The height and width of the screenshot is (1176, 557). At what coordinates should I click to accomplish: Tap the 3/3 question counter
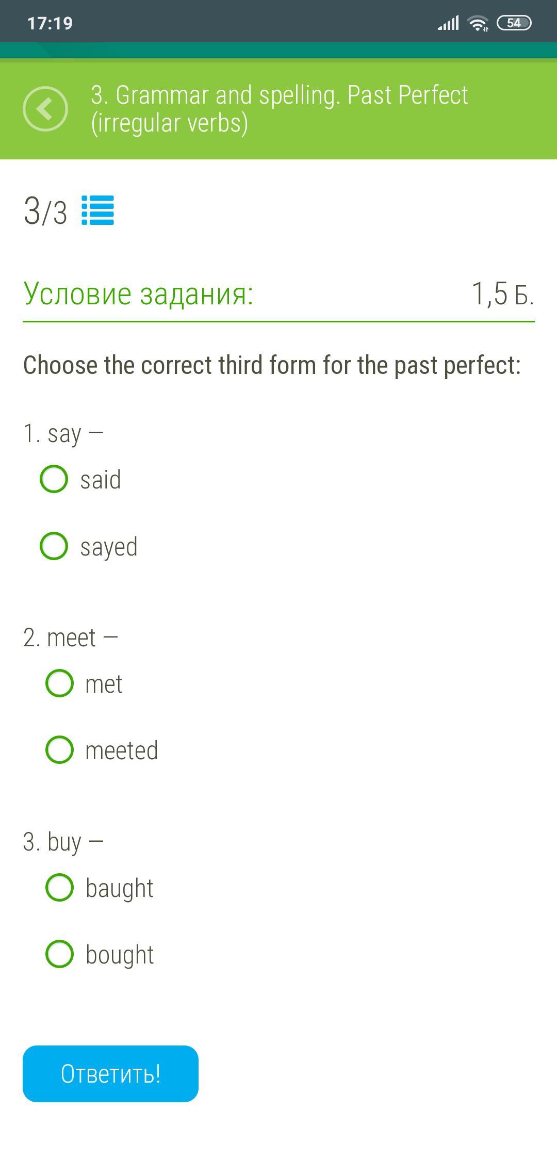tap(45, 211)
